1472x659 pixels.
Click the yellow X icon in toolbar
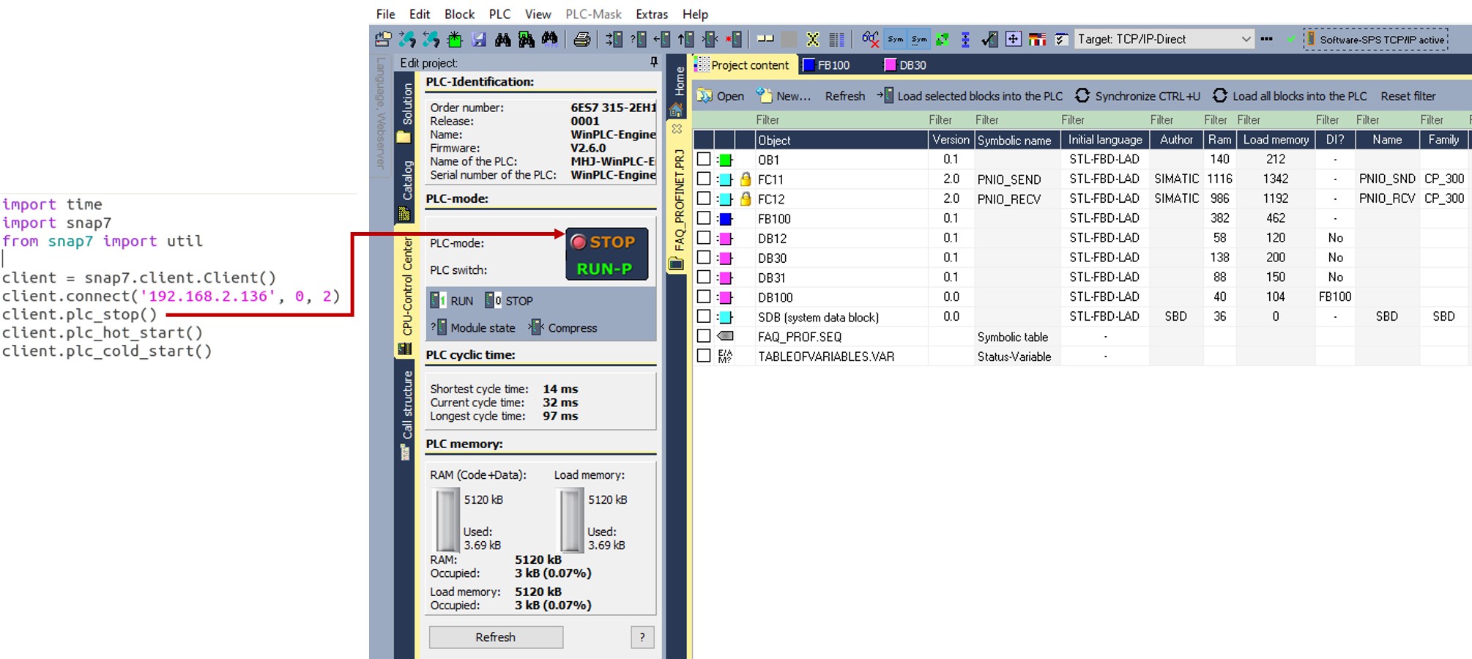pos(812,40)
